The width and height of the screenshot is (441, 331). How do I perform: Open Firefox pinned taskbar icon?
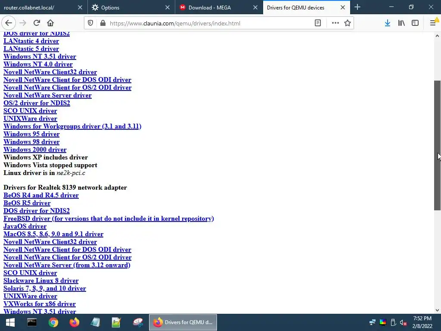coord(75,322)
